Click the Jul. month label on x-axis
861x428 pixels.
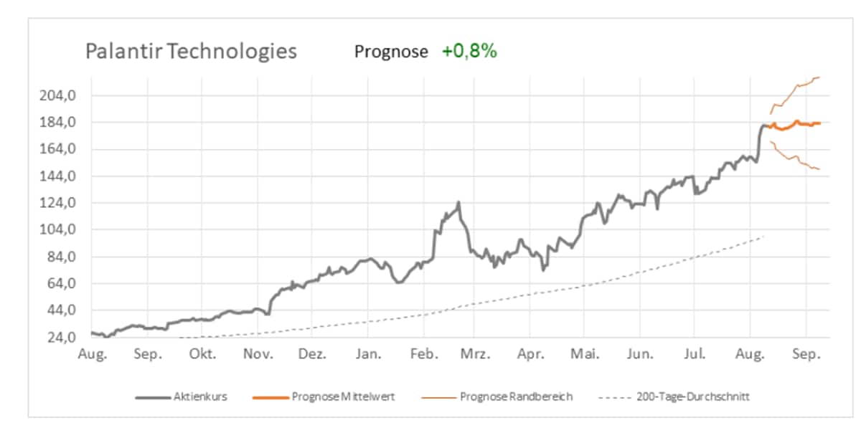[x=695, y=354]
